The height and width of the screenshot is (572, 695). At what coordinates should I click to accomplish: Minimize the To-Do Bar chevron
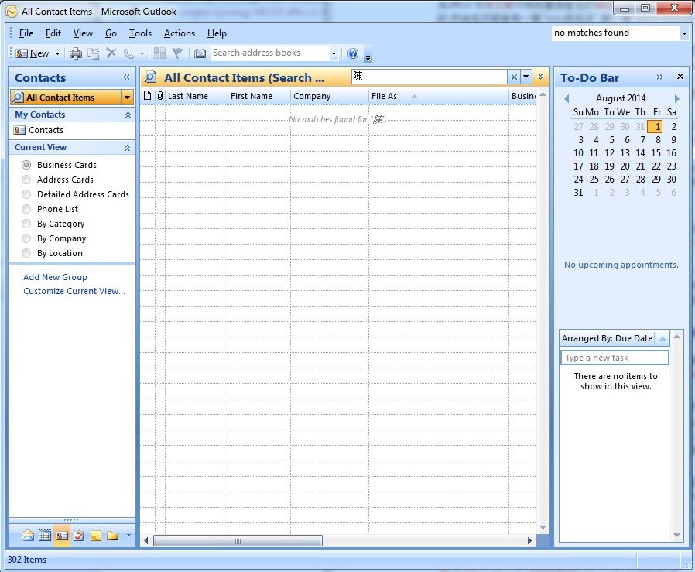point(660,77)
